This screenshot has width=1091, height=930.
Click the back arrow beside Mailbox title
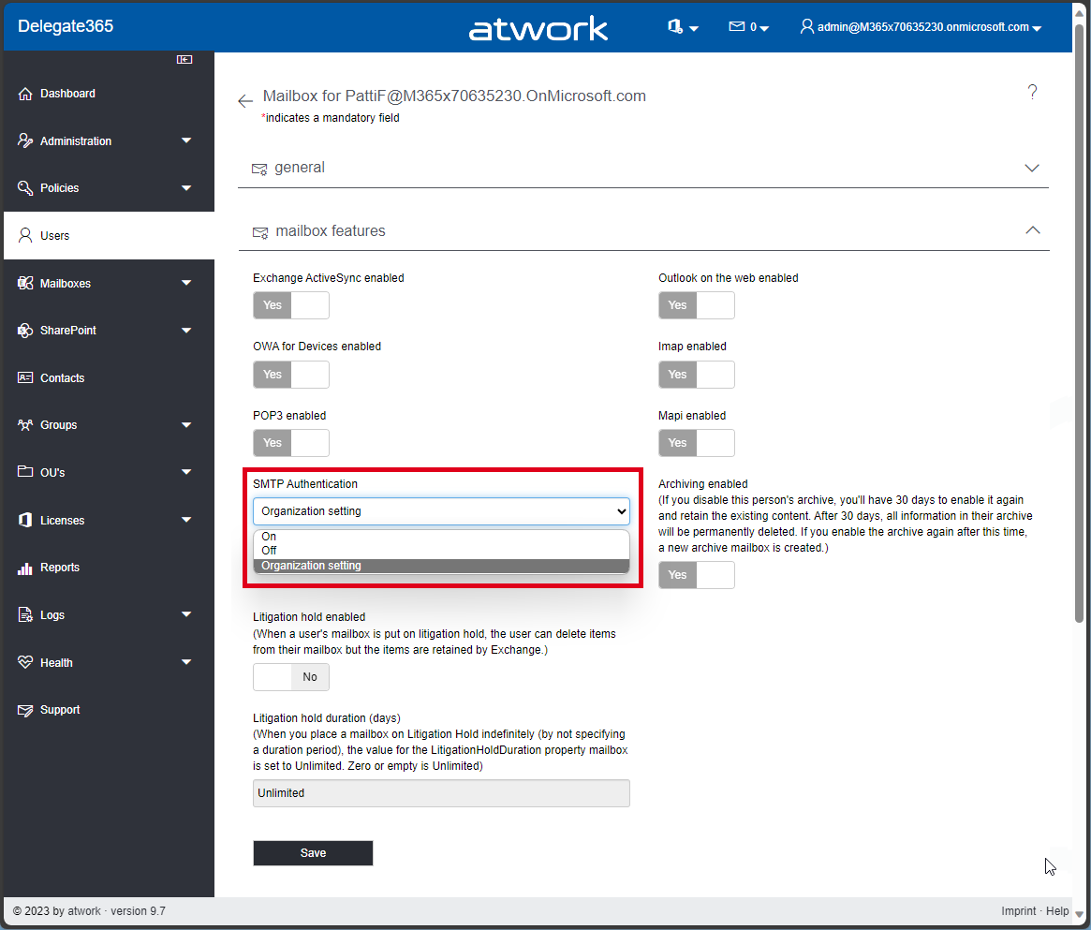coord(245,101)
